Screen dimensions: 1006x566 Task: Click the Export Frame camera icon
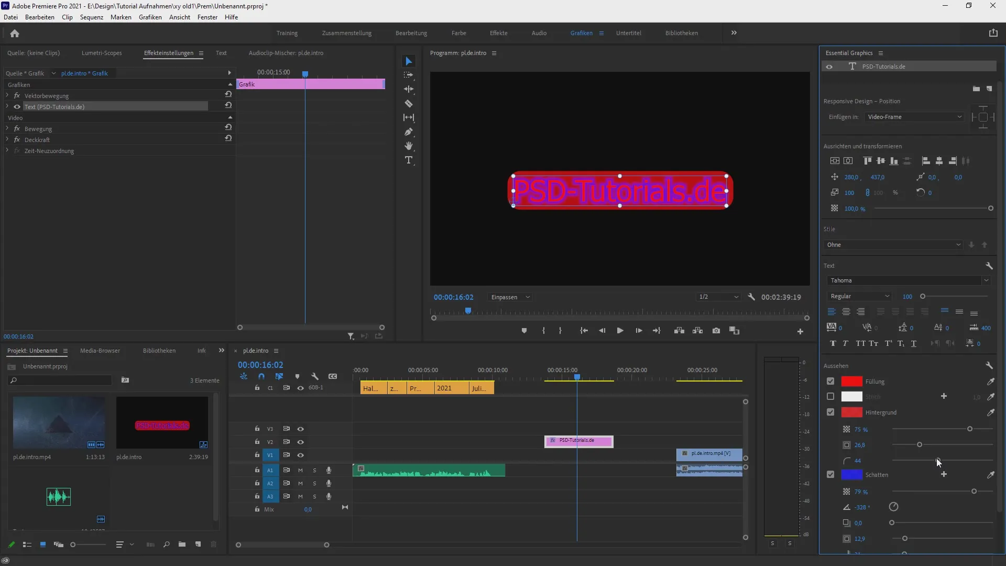click(716, 331)
